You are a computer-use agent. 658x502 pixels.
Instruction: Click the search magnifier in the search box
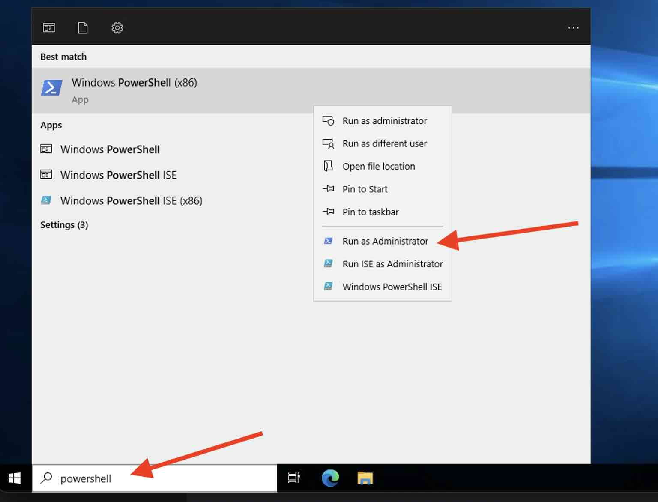(46, 478)
